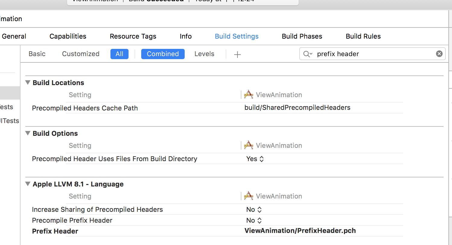Click ViewAnimation target icon under Apple LLVM Language
Viewport: 452px width, 245px height.
249,196
